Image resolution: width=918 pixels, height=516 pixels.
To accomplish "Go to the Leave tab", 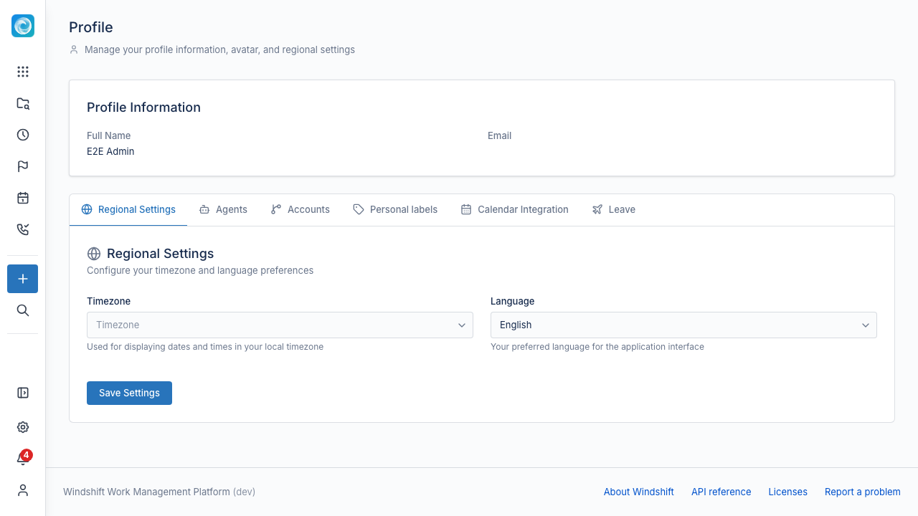I will (x=613, y=210).
